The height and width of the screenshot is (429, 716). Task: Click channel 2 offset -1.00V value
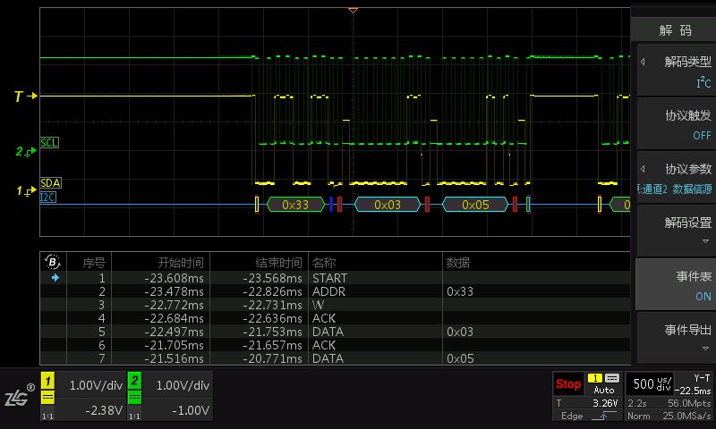pos(191,410)
